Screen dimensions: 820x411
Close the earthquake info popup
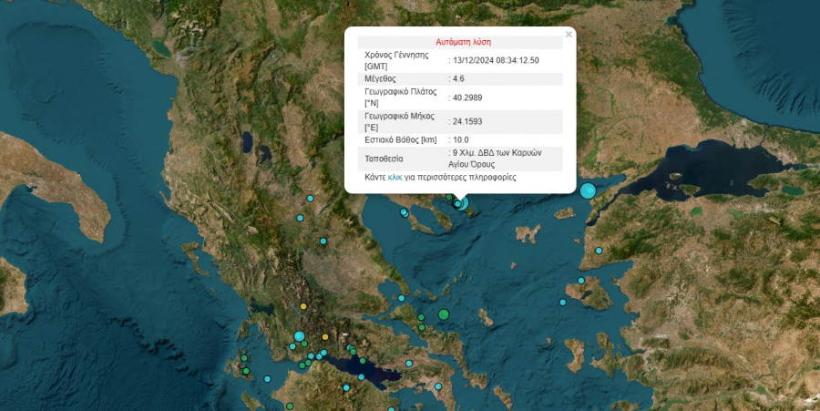tap(569, 35)
